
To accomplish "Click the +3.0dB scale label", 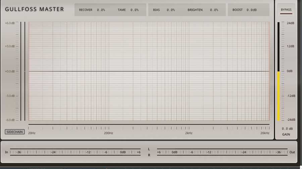I will click(x=10, y=46).
